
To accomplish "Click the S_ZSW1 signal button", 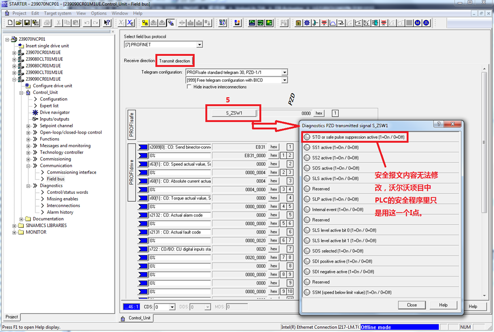I will (x=234, y=113).
